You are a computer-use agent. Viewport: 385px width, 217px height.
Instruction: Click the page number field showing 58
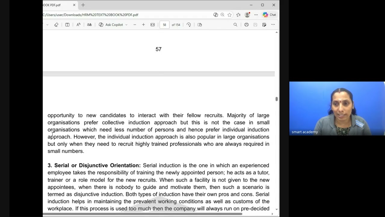165,25
